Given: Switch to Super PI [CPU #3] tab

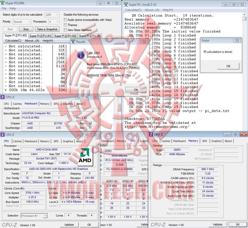Looking at the screenshot, I should pyautogui.click(x=90, y=36).
